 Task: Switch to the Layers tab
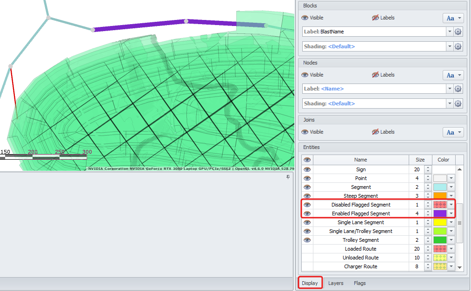[336, 283]
